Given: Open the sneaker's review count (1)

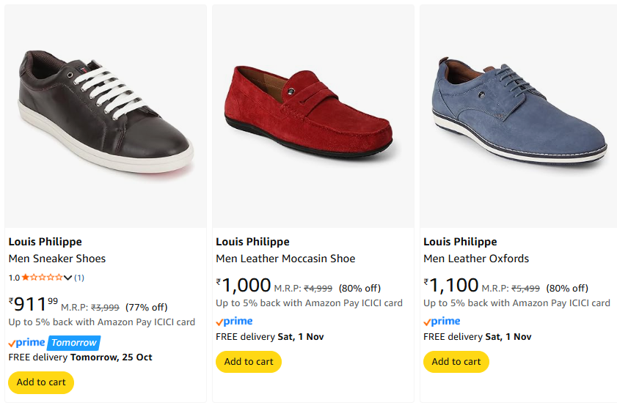Looking at the screenshot, I should 79,278.
